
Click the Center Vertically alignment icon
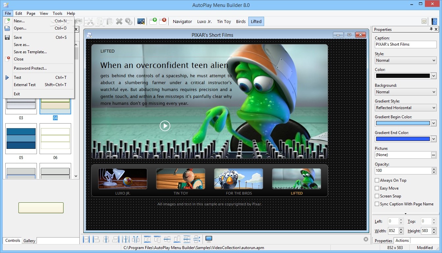point(167,239)
